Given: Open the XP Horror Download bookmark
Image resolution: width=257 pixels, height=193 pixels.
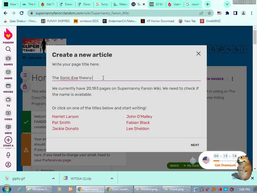Looking at the screenshot, I should [158, 21].
